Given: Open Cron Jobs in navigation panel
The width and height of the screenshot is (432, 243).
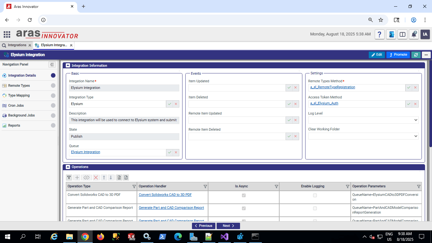Looking at the screenshot, I should (x=16, y=106).
